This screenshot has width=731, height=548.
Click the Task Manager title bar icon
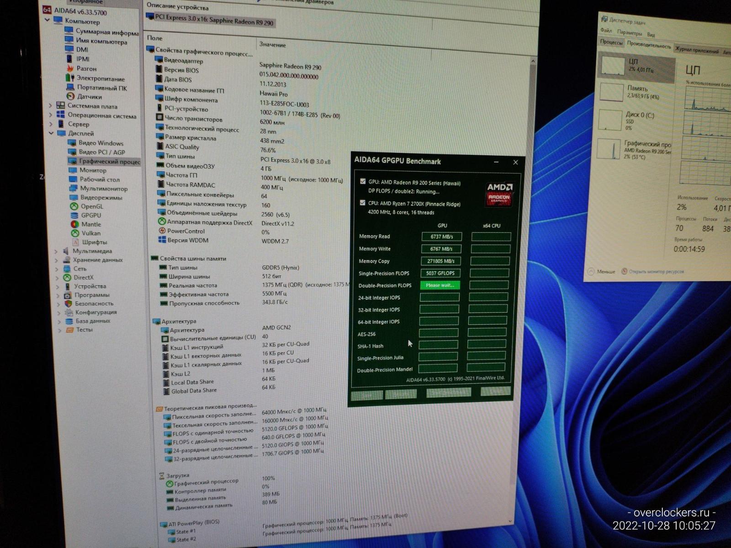pos(604,19)
